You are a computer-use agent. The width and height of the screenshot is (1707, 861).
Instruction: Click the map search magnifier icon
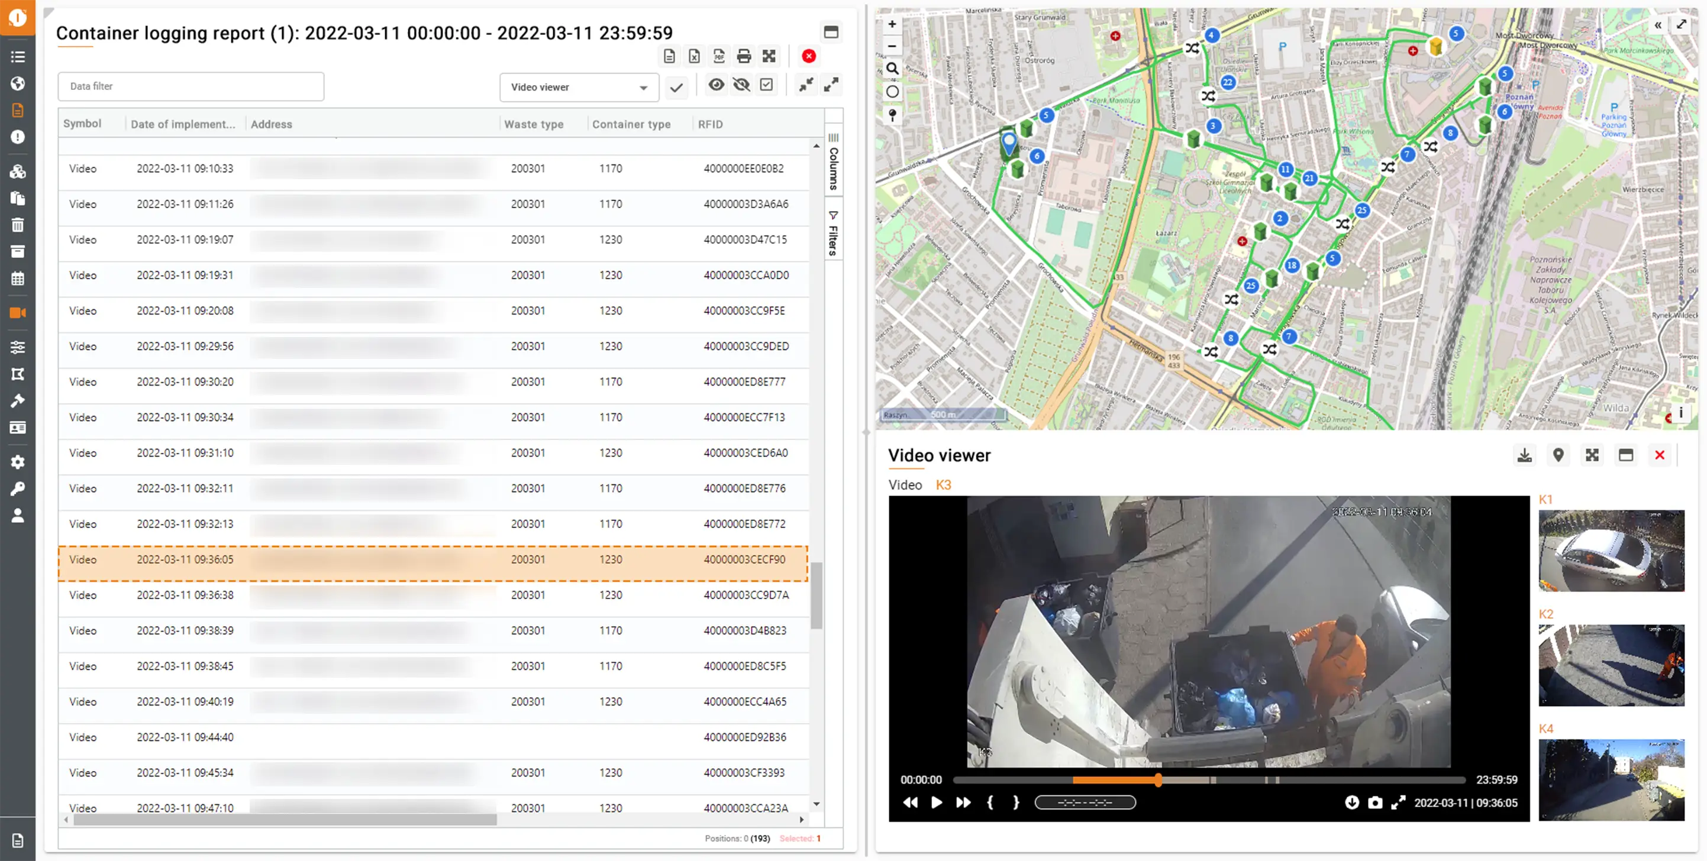[893, 68]
